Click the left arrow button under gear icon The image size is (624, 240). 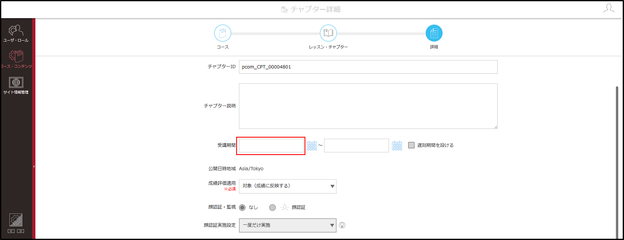[11, 231]
